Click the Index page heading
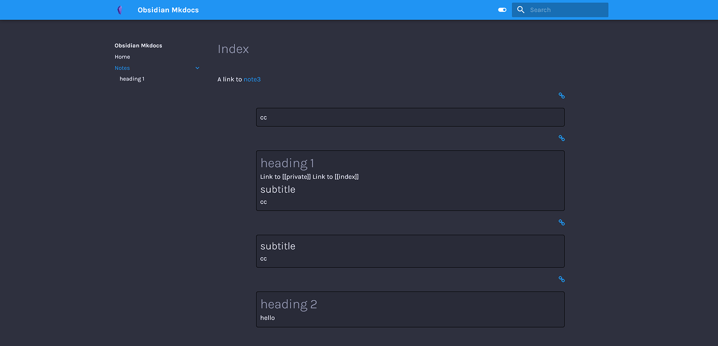718x346 pixels. [233, 49]
